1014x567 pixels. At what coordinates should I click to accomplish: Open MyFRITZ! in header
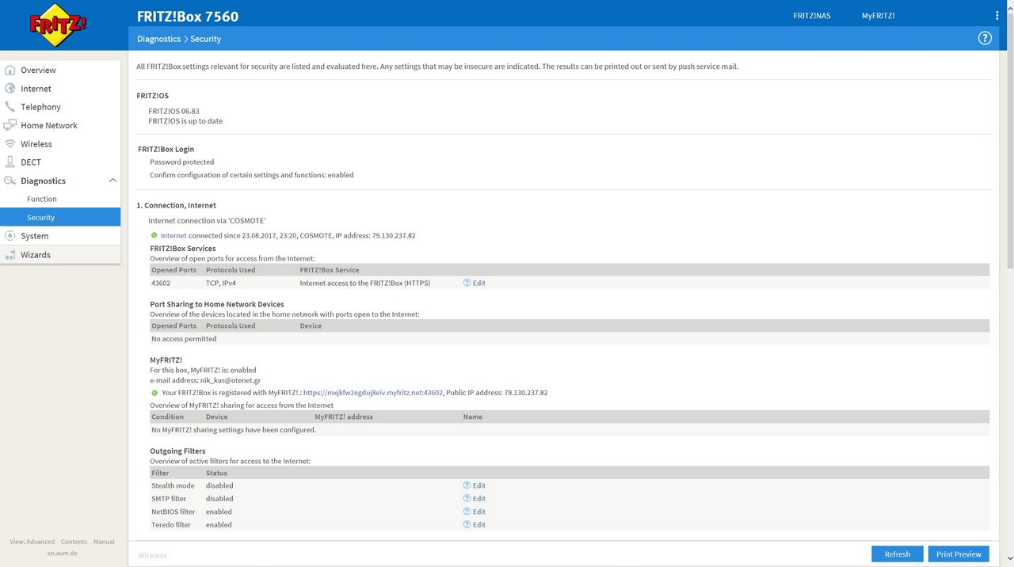click(x=878, y=16)
